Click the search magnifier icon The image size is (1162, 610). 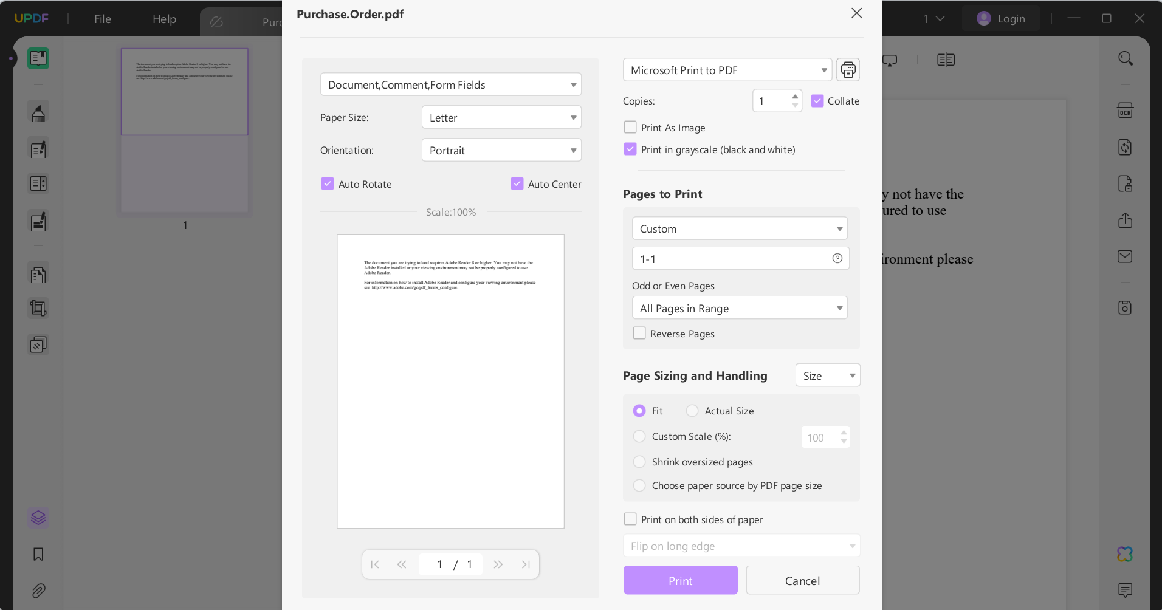tap(1126, 59)
